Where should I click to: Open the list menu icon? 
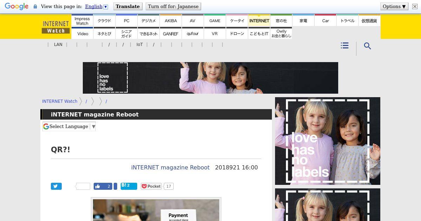[x=345, y=46]
